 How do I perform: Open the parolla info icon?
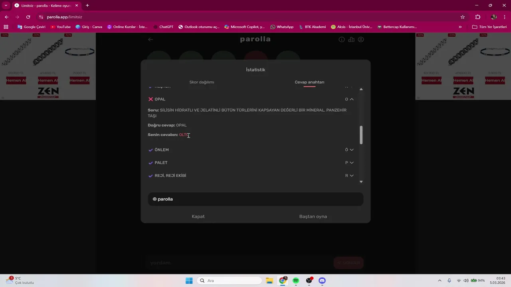click(342, 39)
